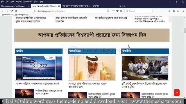Toggle reader view icon in address bar
Screen dimensions: 186x104
pyautogui.click(x=108, y=11)
